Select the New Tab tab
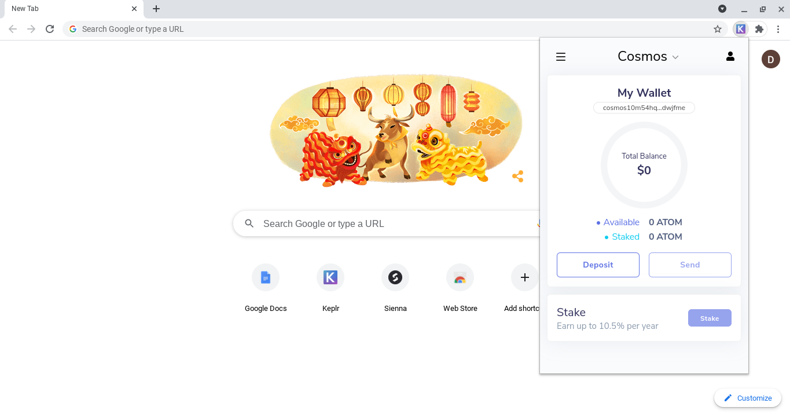 (64, 9)
